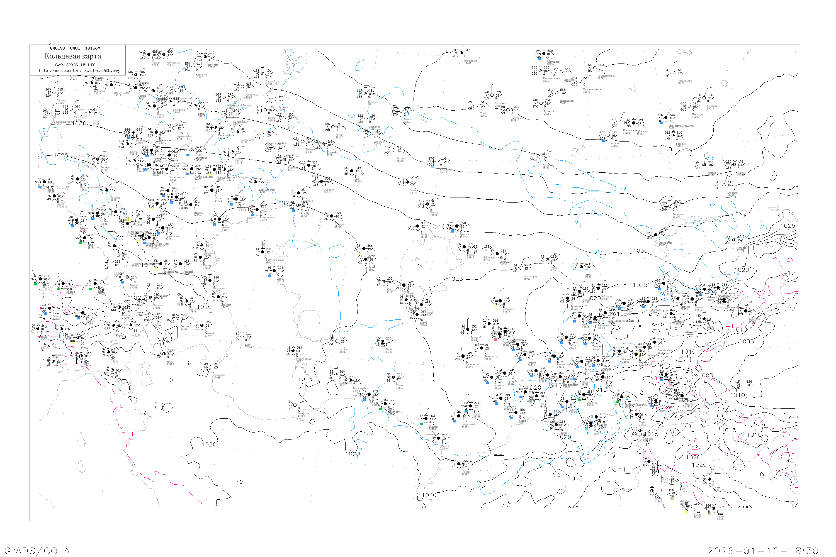
Task: Click the Шалкар station circle
Action: (427, 204)
